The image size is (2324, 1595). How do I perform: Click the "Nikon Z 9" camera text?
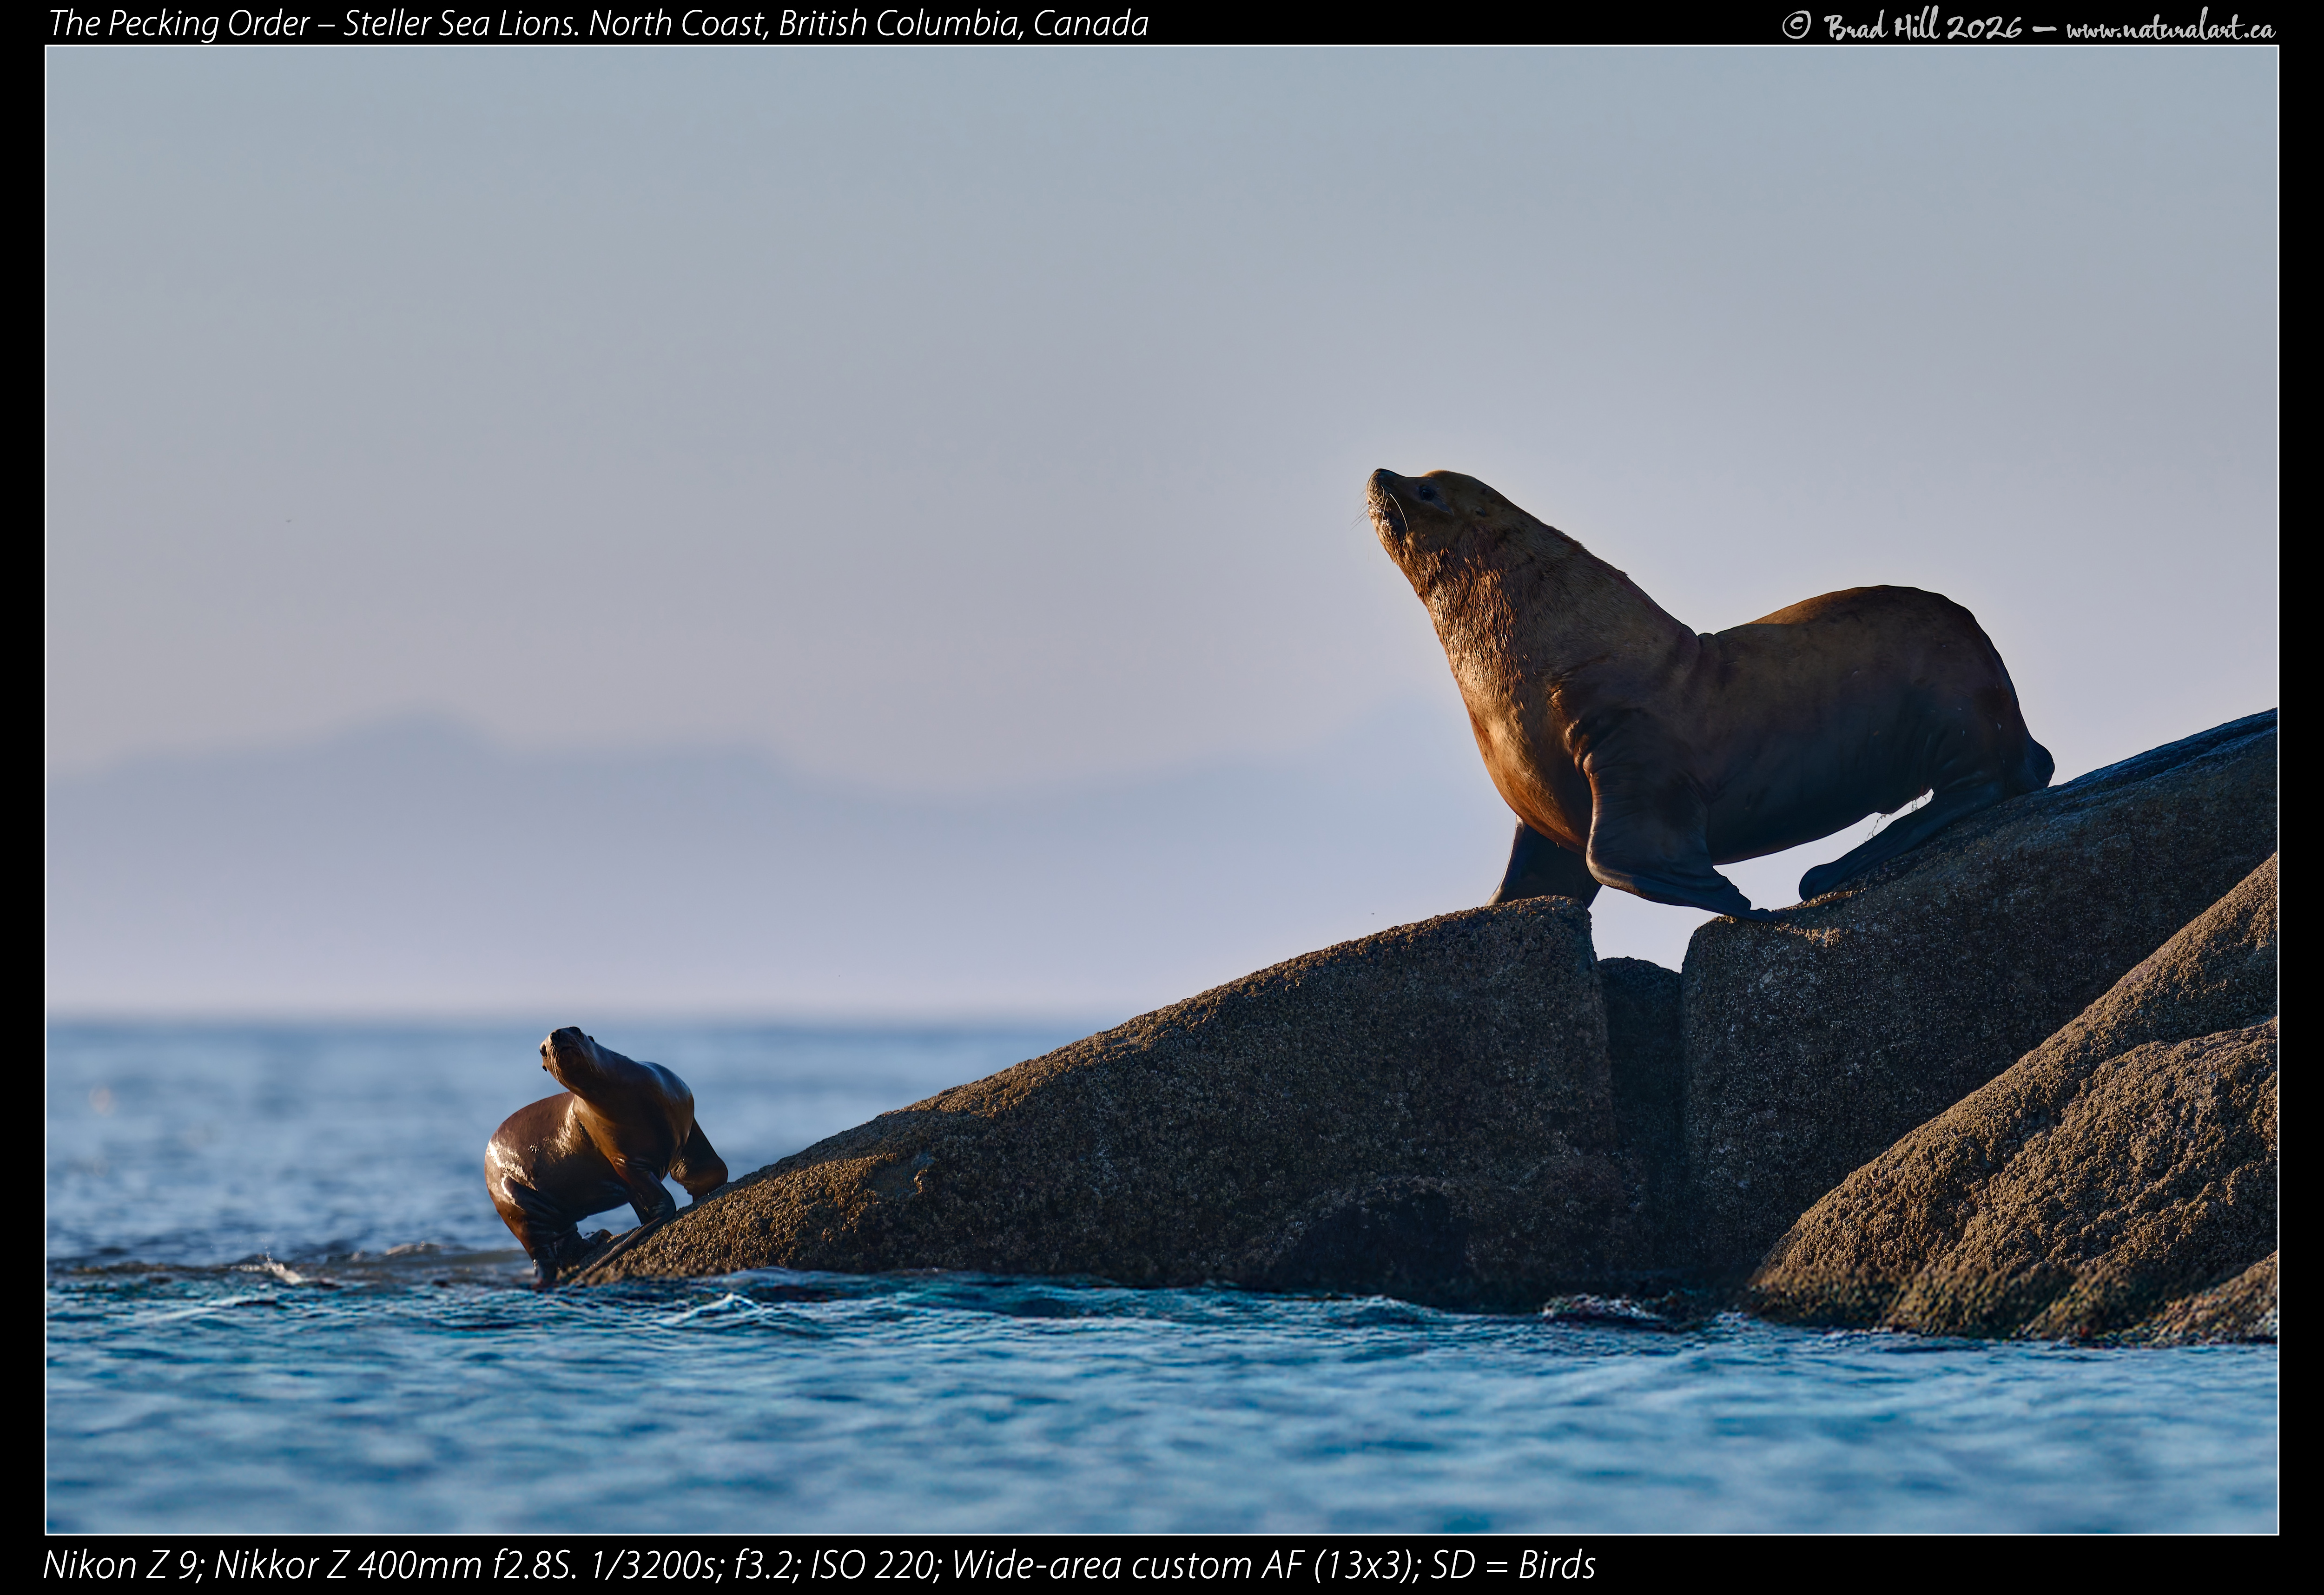[121, 1565]
